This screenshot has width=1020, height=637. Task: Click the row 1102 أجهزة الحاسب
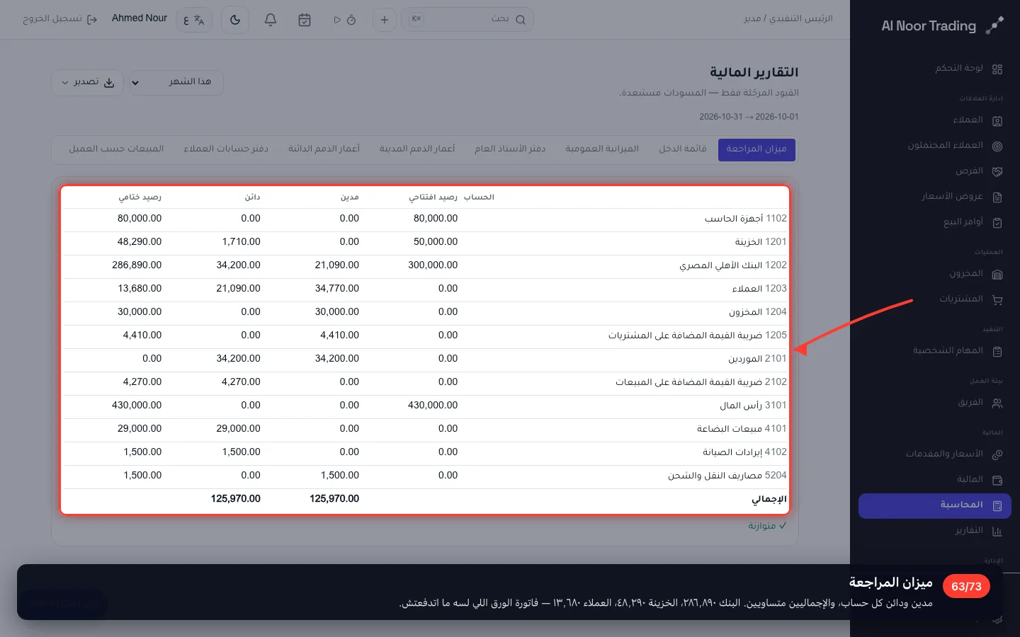[425, 219]
